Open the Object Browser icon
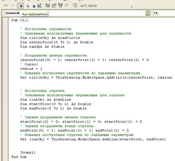The image size is (175, 161). tap(60, 5)
